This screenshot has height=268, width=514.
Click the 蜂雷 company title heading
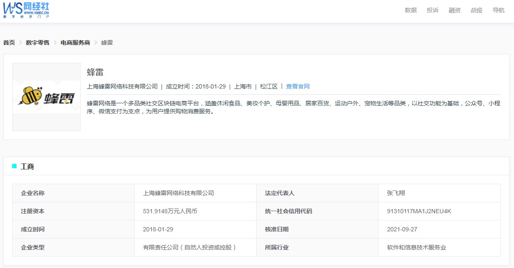[95, 72]
